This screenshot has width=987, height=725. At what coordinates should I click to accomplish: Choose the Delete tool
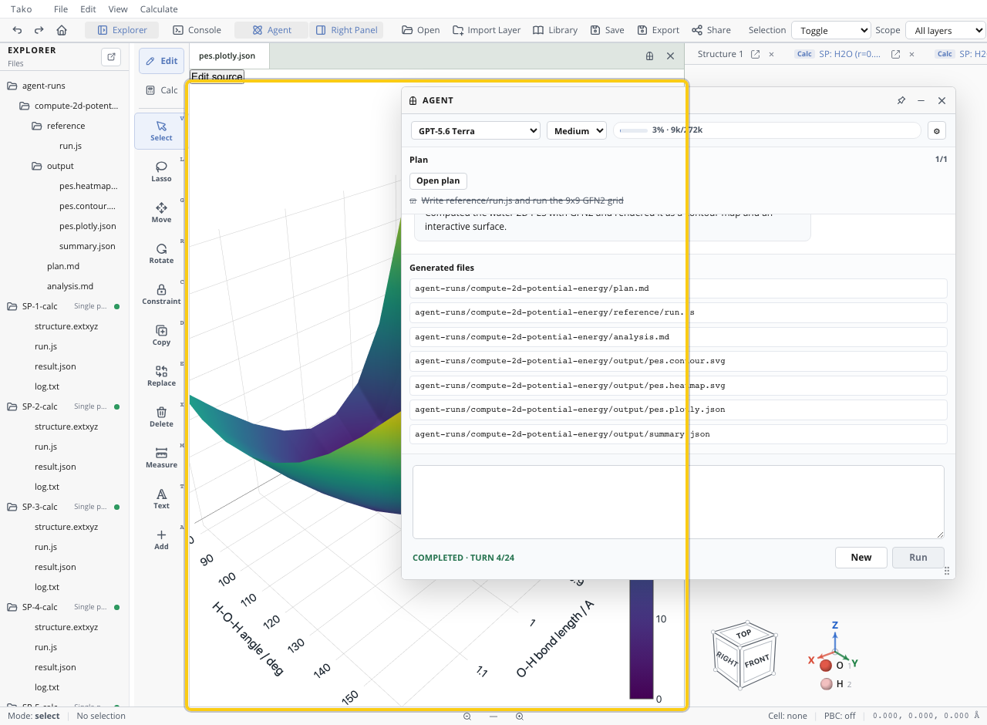point(161,416)
